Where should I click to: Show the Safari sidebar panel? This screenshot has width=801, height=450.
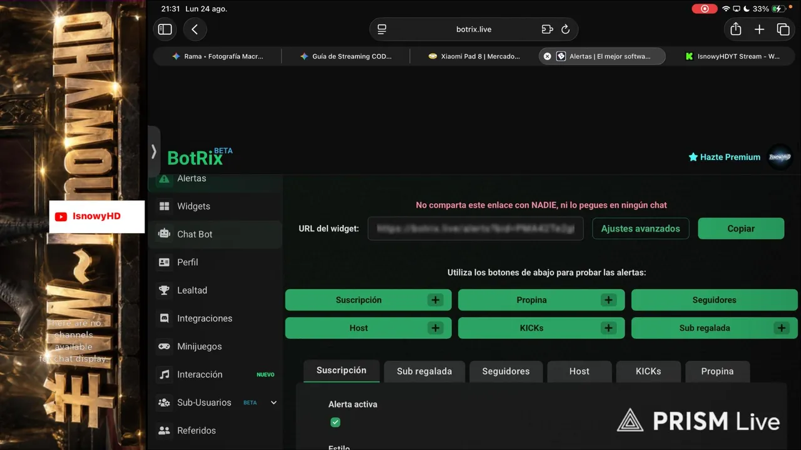click(165, 29)
